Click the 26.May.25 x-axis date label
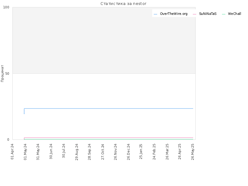This screenshot has height=186, width=248. (193, 152)
